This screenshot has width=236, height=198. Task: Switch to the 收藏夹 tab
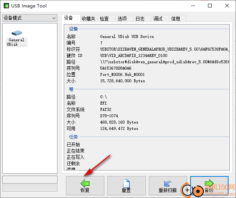(88, 19)
